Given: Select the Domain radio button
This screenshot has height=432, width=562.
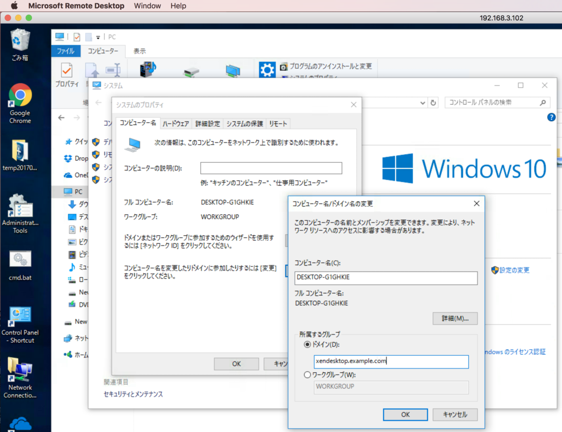Looking at the screenshot, I should (307, 344).
